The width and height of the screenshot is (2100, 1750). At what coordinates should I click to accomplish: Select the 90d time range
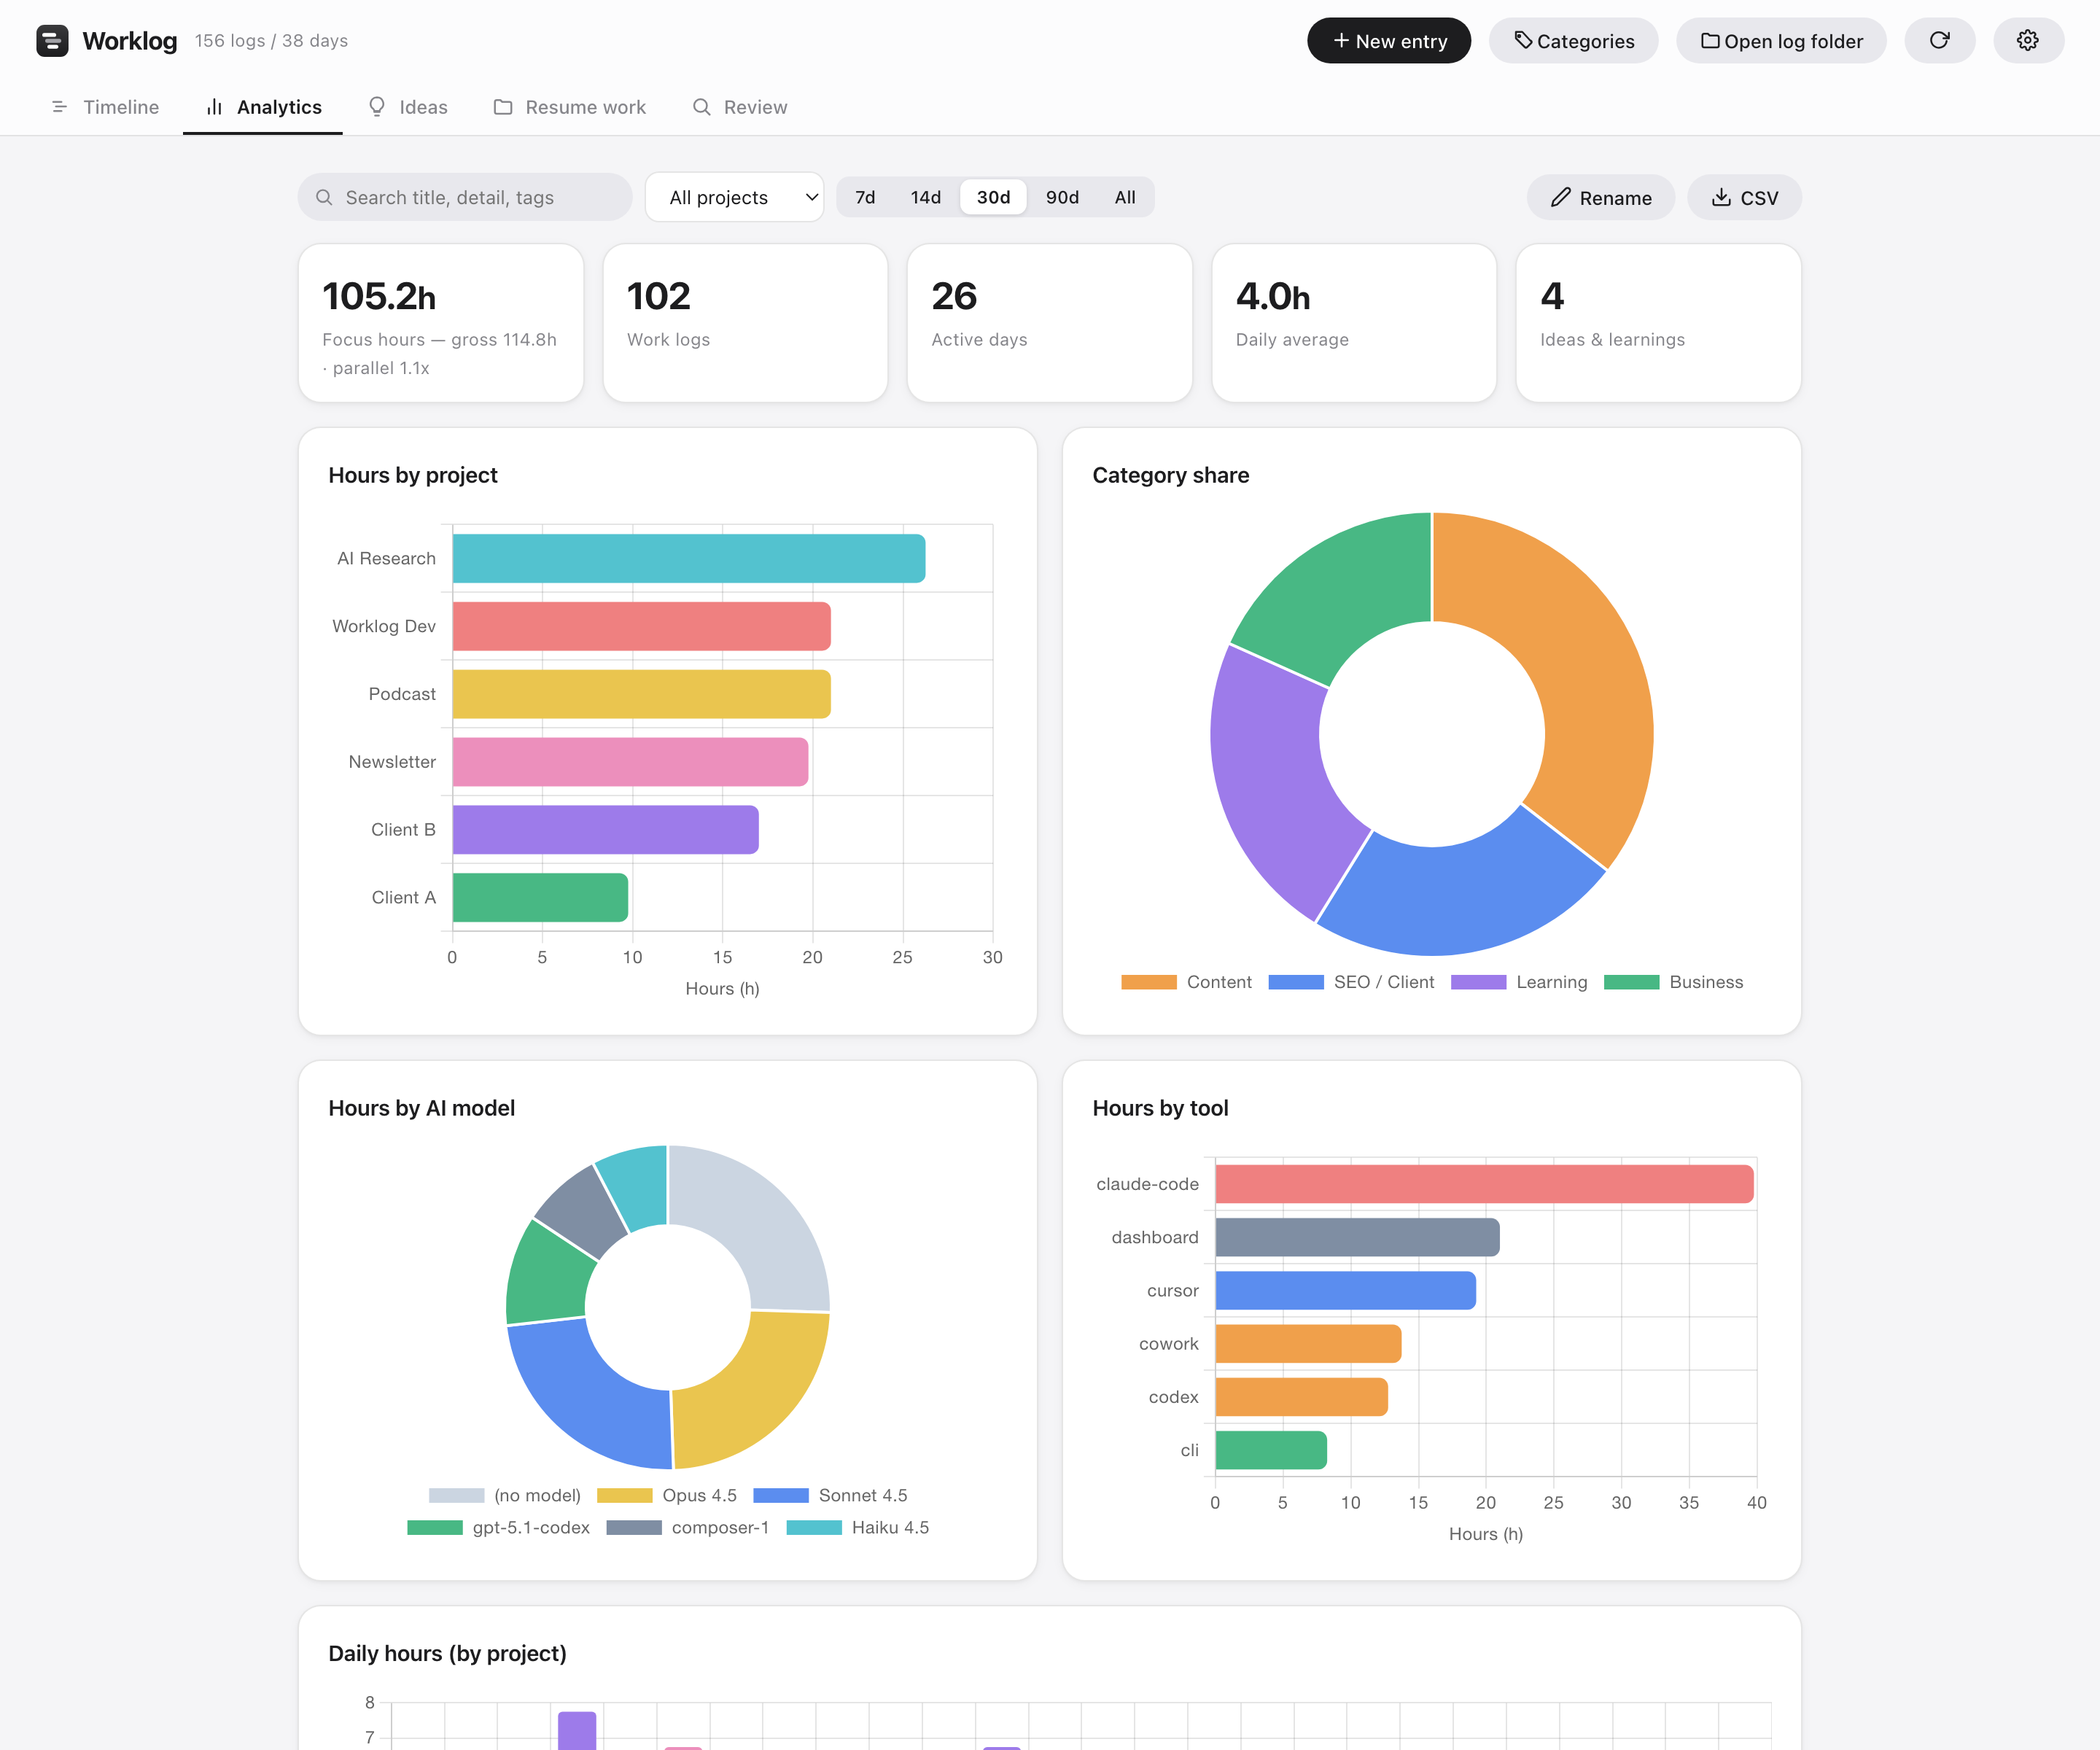[x=1062, y=198]
